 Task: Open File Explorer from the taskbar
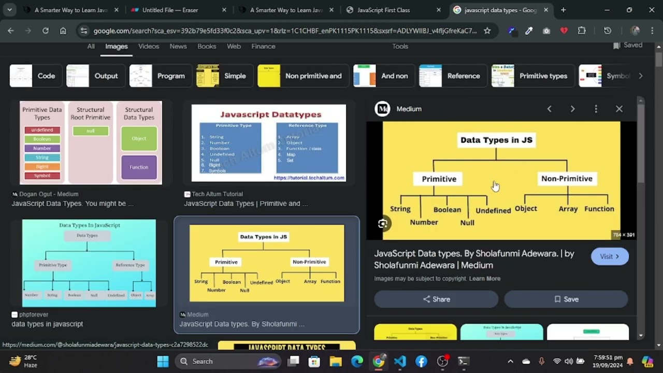336,361
